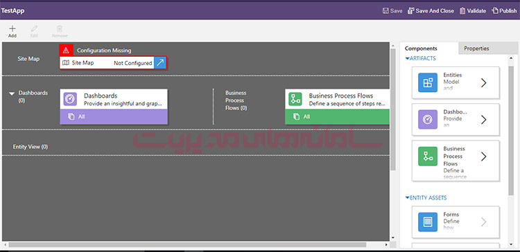Expand the Entities component chevron
520x252 pixels.
(483, 82)
